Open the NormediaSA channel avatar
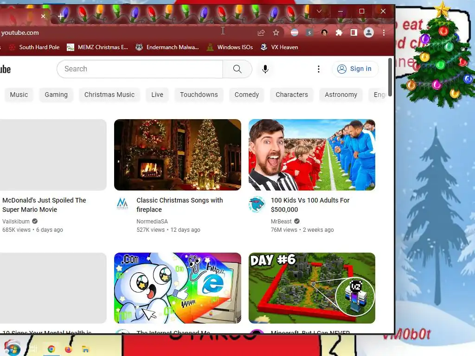The height and width of the screenshot is (356, 475). coord(122,204)
